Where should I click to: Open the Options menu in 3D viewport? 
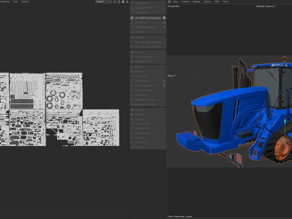click(207, 2)
